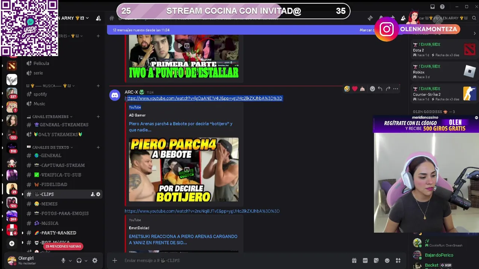Open attachment plus button in message box
Viewport: 479px width, 269px height.
(115, 260)
